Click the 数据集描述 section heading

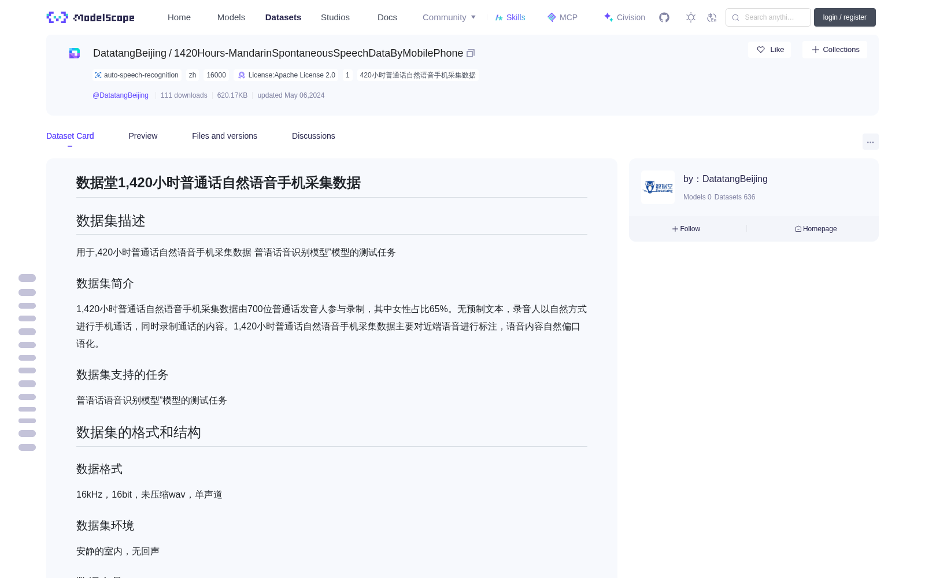(x=111, y=221)
